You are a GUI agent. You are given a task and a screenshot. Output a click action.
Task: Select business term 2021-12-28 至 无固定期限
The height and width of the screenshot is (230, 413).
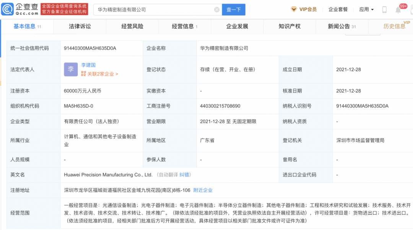[x=228, y=121]
